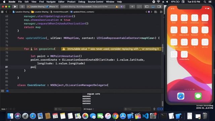The image size is (215, 121).
Task: Open the Auto variables scope dropdown
Action: point(4,109)
